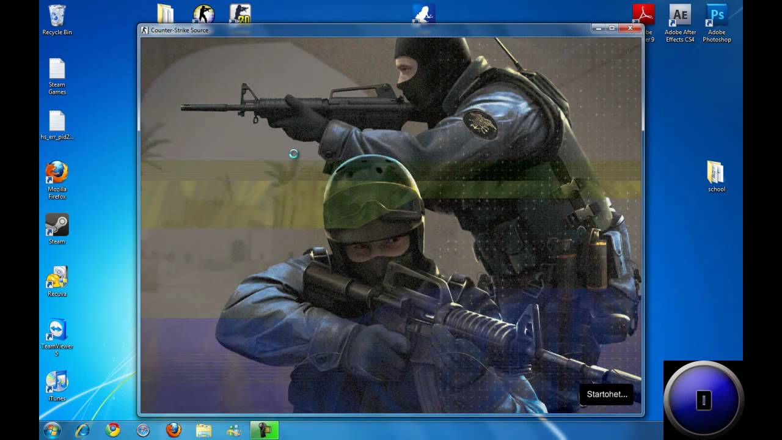Select the active green recorder taskbar item

tap(265, 430)
